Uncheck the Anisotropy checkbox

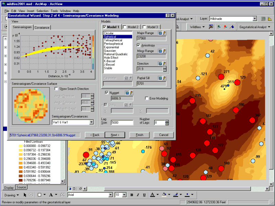pyautogui.click(x=139, y=45)
